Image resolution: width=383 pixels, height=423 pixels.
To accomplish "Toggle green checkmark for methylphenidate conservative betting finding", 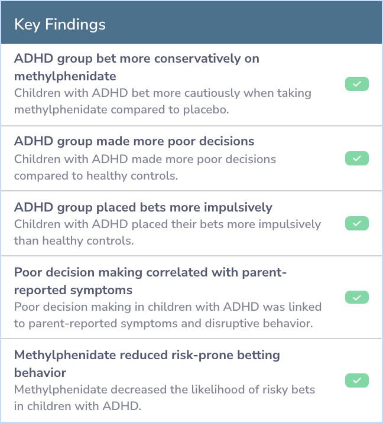I will [357, 84].
